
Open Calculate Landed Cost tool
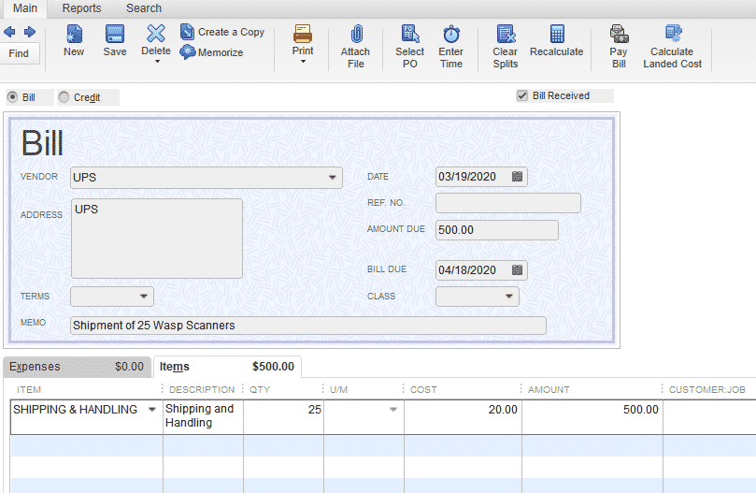pyautogui.click(x=672, y=47)
